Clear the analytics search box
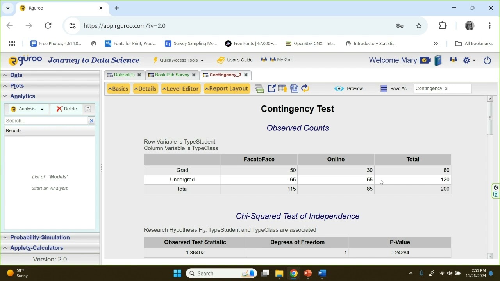The image size is (500, 281). click(x=91, y=121)
